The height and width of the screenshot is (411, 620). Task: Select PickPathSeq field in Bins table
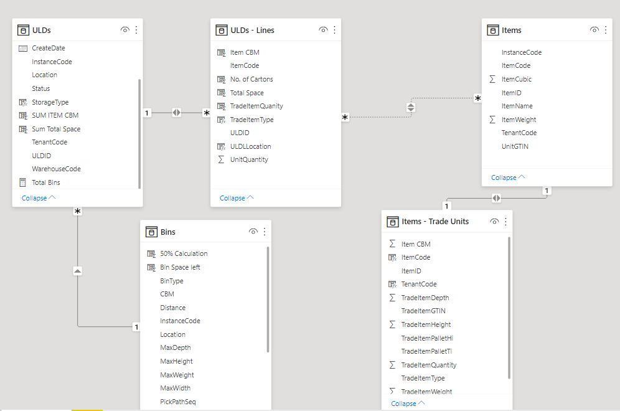[x=178, y=402]
